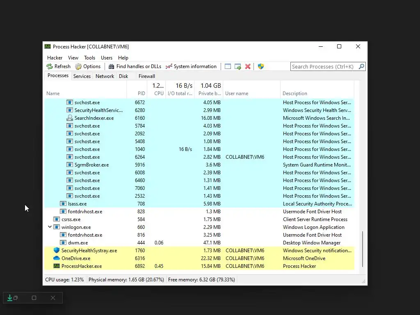Open the View menu

(x=73, y=58)
